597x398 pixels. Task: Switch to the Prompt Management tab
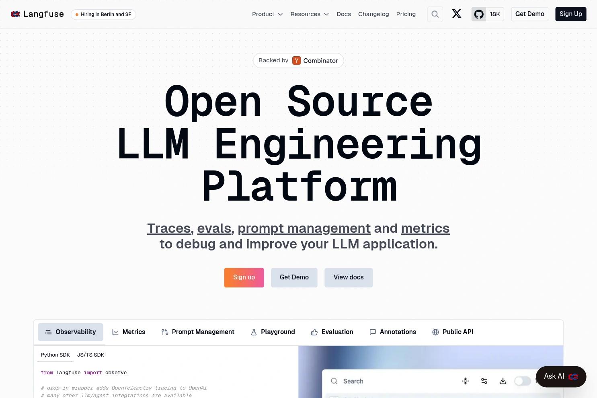point(198,332)
